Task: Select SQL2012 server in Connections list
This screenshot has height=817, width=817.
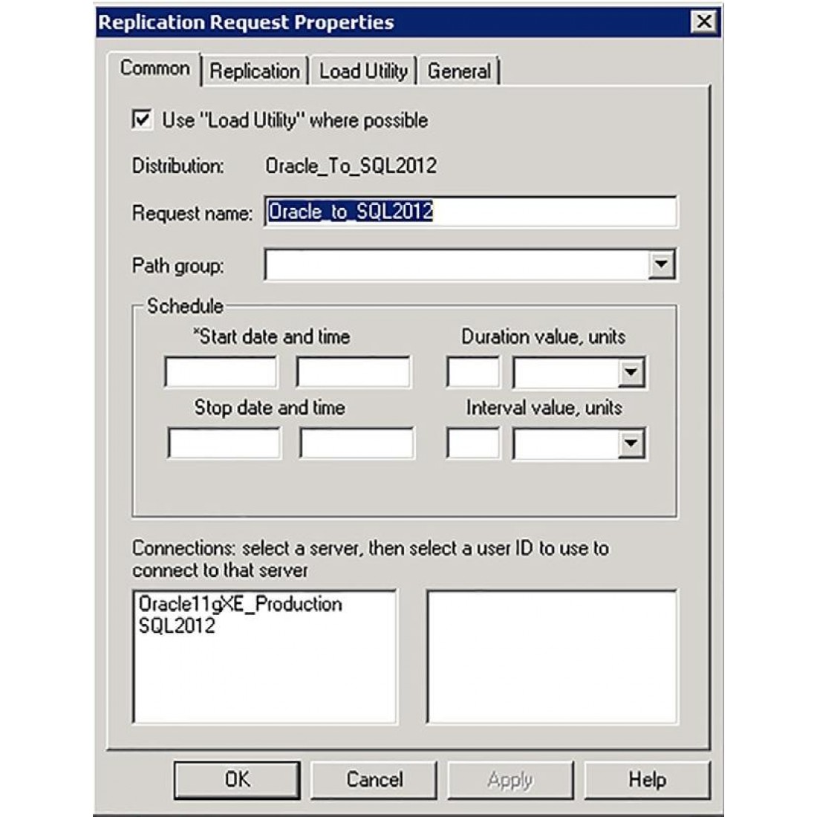Action: tap(177, 625)
